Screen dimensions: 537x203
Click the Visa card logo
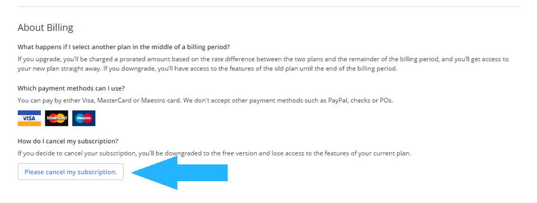(29, 118)
